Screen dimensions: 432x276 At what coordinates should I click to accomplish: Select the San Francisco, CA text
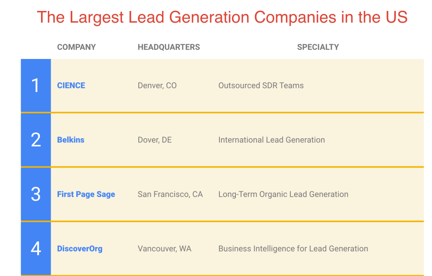[170, 194]
